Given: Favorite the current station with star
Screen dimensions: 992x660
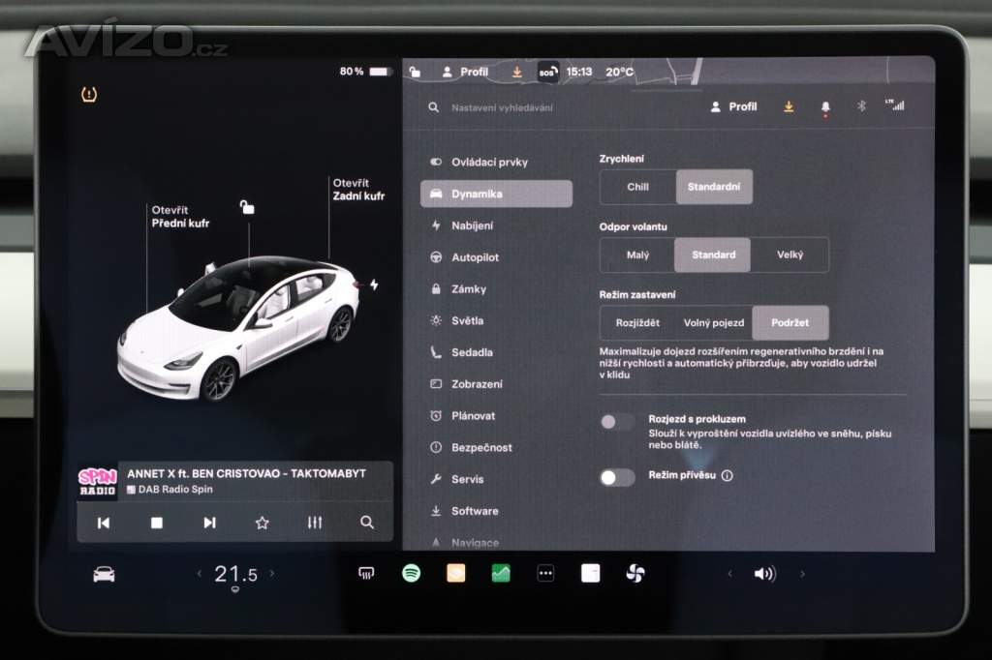Looking at the screenshot, I should coord(262,523).
